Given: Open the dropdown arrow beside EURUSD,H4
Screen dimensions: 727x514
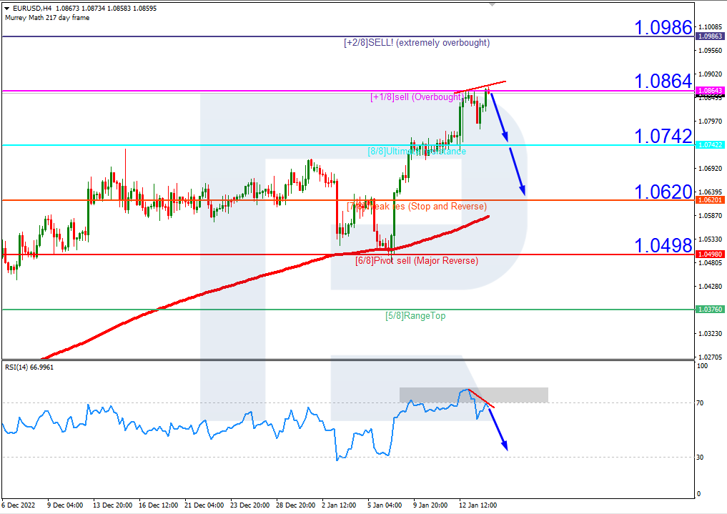Looking at the screenshot, I should tap(6, 8).
